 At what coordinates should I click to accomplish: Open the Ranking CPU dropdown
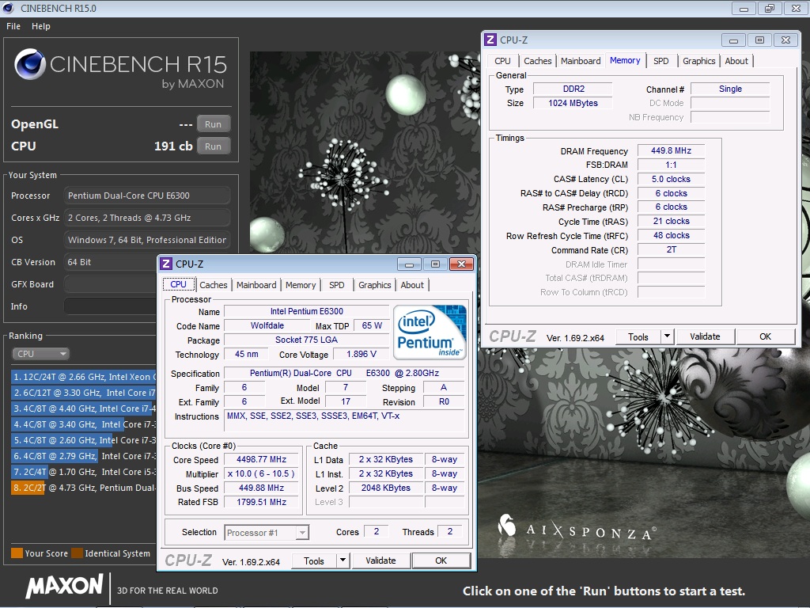click(41, 354)
